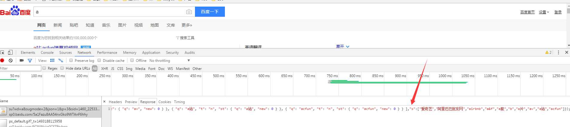
Task: Select DevTools Network panel
Action: 84,53
